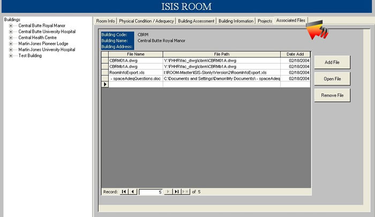Click the Remove File button
375x217 pixels.
click(x=332, y=95)
